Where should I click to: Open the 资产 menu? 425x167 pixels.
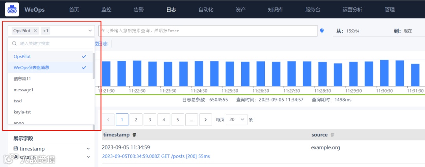coord(241,10)
